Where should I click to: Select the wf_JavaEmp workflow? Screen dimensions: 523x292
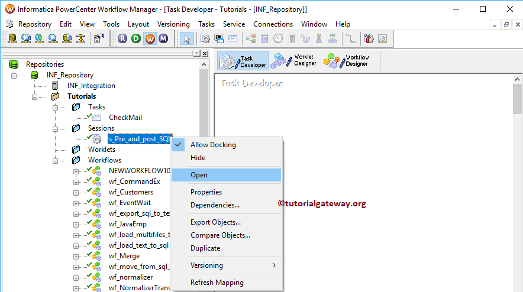tap(127, 224)
